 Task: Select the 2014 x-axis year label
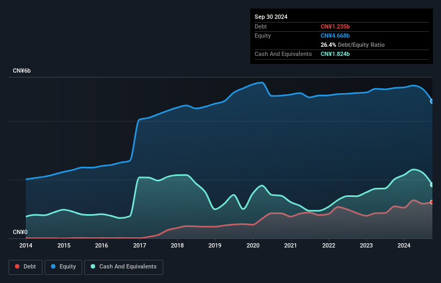click(x=26, y=246)
